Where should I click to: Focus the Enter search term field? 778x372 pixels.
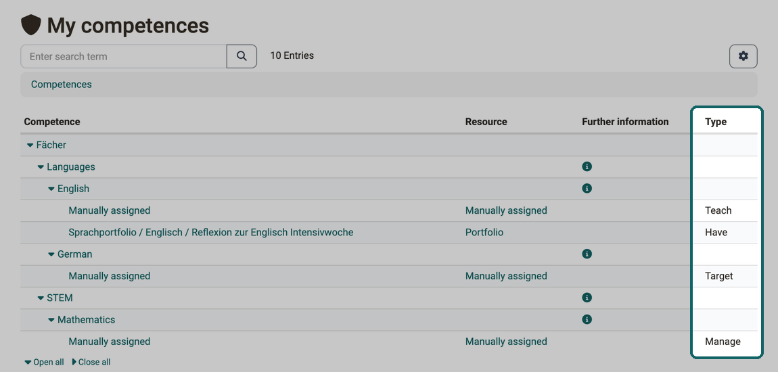(x=124, y=56)
